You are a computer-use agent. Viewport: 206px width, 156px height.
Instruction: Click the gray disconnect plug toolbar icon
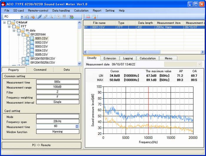point(45,17)
